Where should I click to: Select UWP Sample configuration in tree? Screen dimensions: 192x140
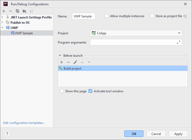click(x=24, y=33)
